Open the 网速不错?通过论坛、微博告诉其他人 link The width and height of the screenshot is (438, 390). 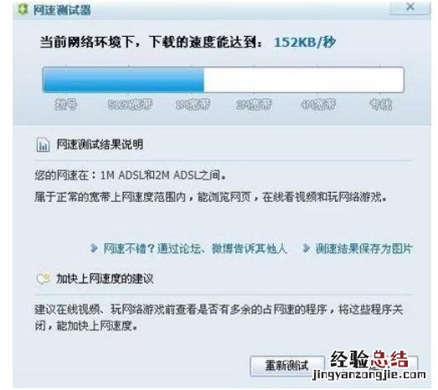(195, 248)
